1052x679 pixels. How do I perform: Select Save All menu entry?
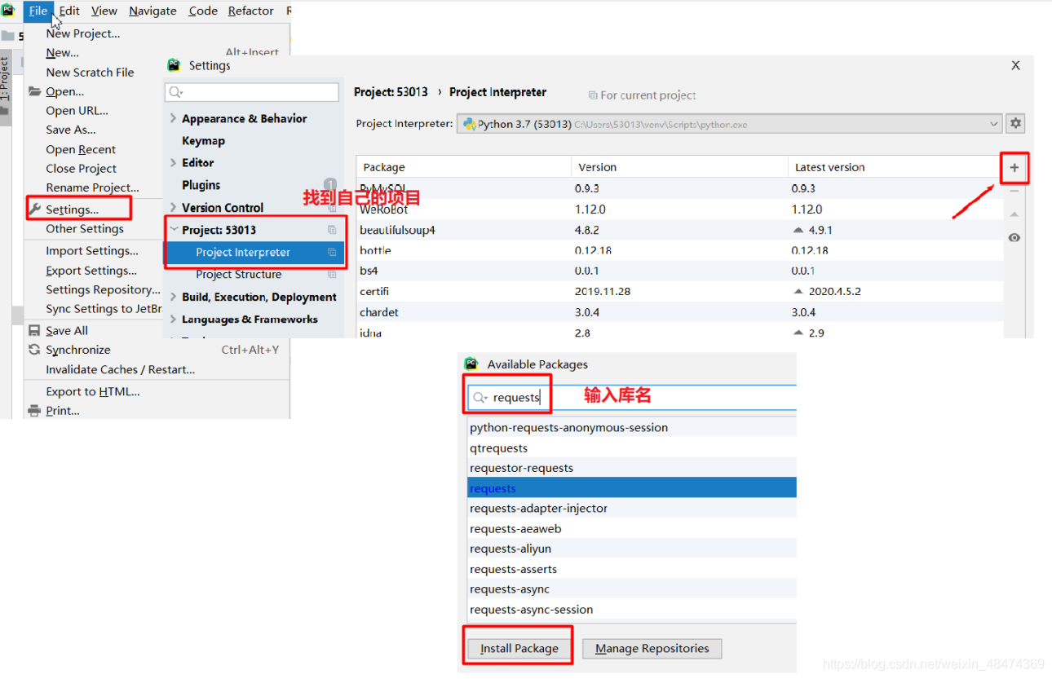pos(67,330)
